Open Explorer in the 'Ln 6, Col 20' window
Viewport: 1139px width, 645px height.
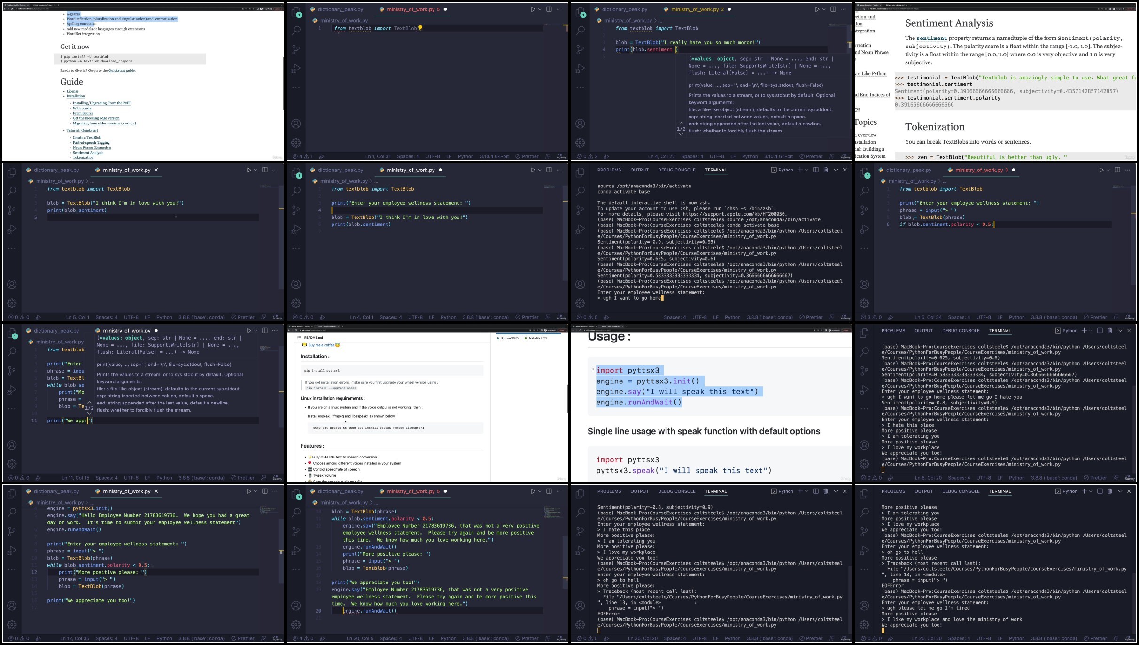click(864, 333)
